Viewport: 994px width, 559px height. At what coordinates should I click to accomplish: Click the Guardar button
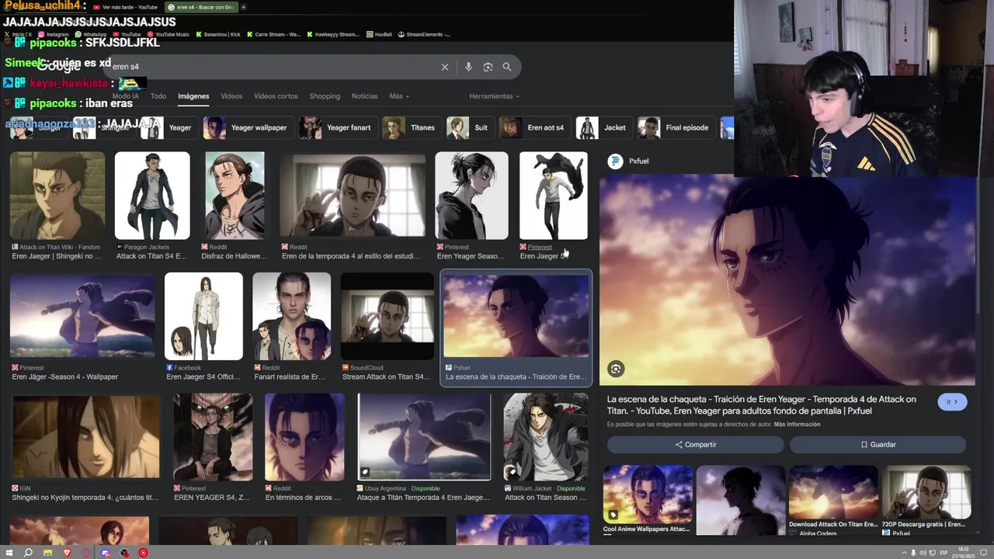[x=878, y=445]
